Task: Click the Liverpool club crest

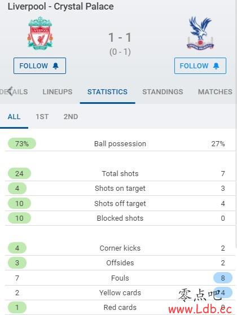Action: (x=40, y=33)
